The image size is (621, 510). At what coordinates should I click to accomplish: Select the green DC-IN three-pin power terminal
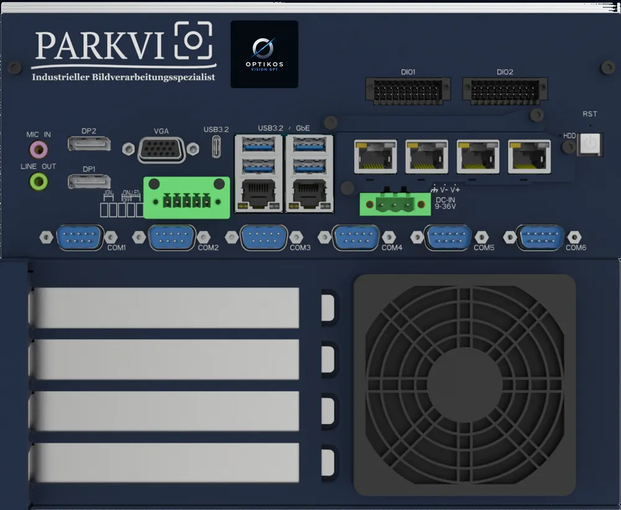(x=395, y=204)
